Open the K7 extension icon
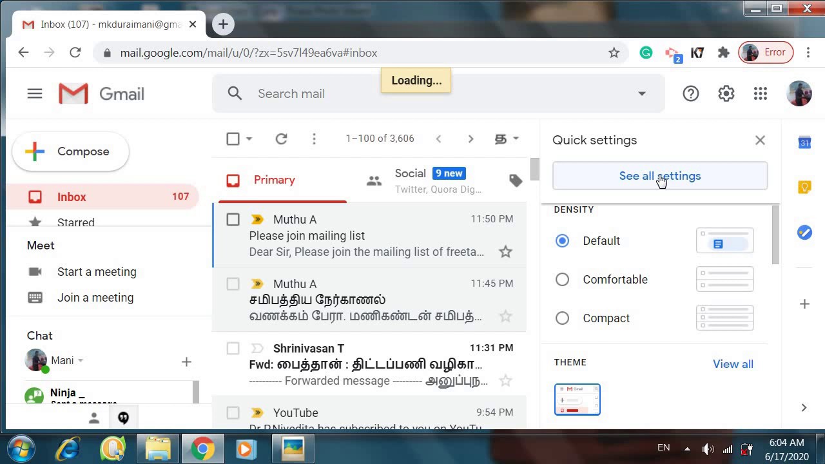 point(697,53)
